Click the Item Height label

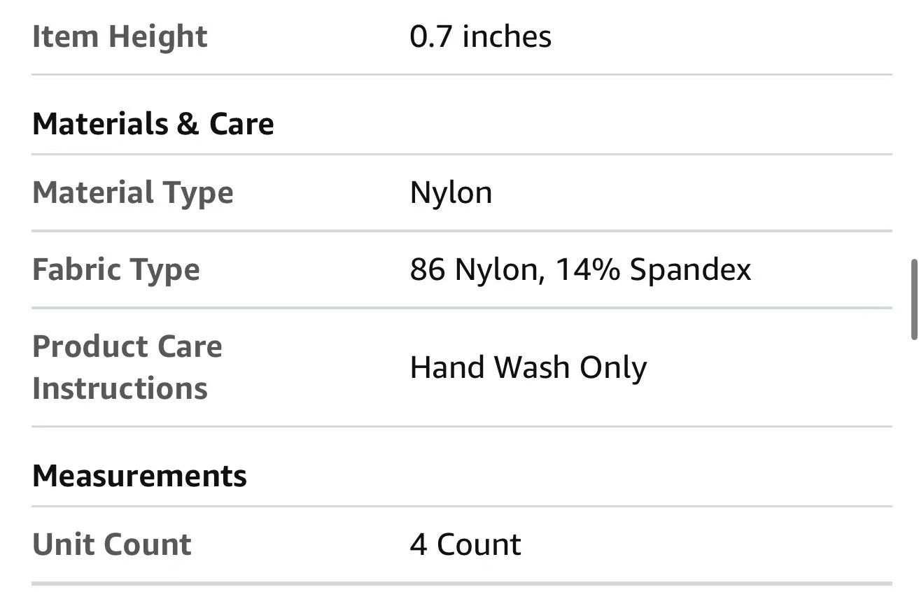tap(120, 37)
